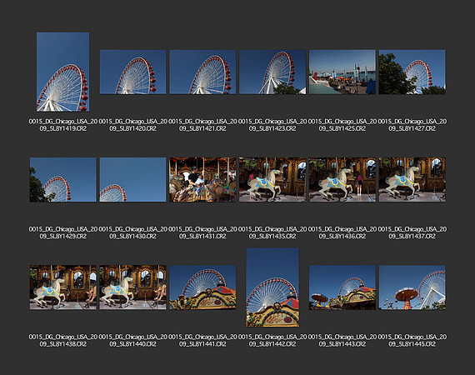Click file name ending 5L8Y1436.CR2

[x=342, y=232]
